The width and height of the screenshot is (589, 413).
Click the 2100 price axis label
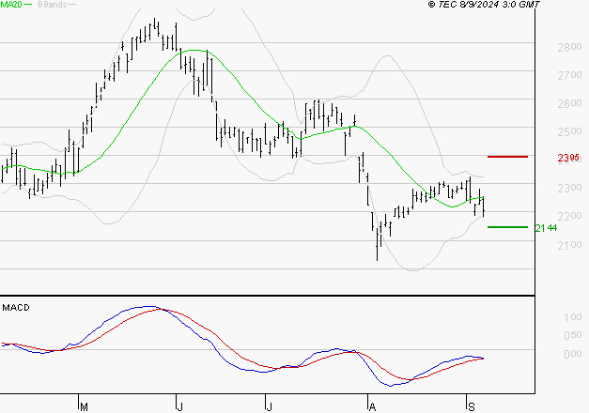(569, 245)
